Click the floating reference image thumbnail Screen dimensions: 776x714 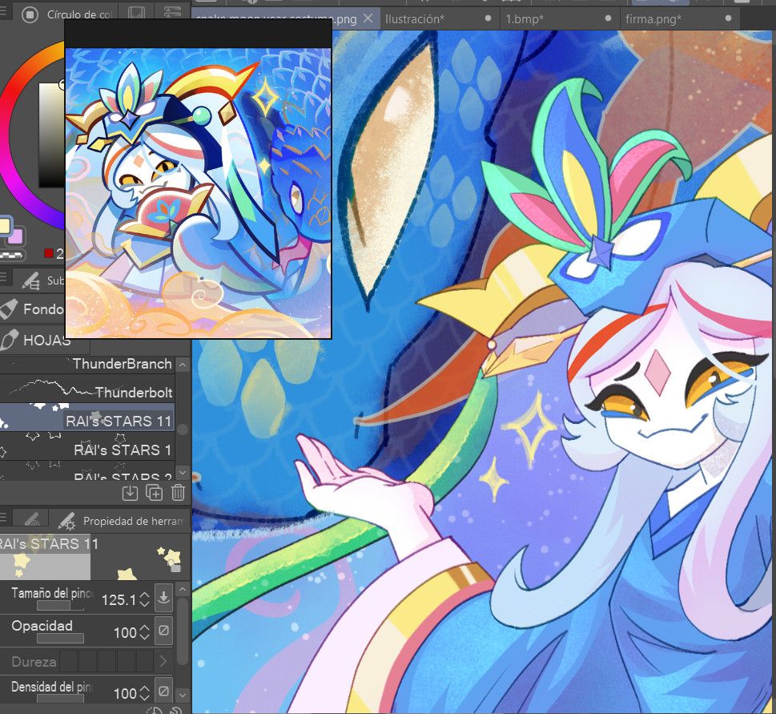click(x=198, y=193)
